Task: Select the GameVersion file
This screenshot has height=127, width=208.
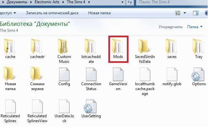Action: (118, 79)
